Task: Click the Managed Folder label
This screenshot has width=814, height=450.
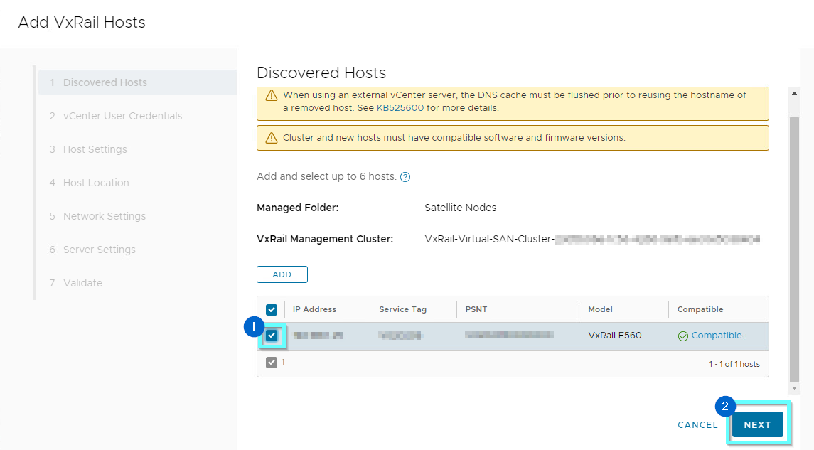Action: [x=297, y=208]
